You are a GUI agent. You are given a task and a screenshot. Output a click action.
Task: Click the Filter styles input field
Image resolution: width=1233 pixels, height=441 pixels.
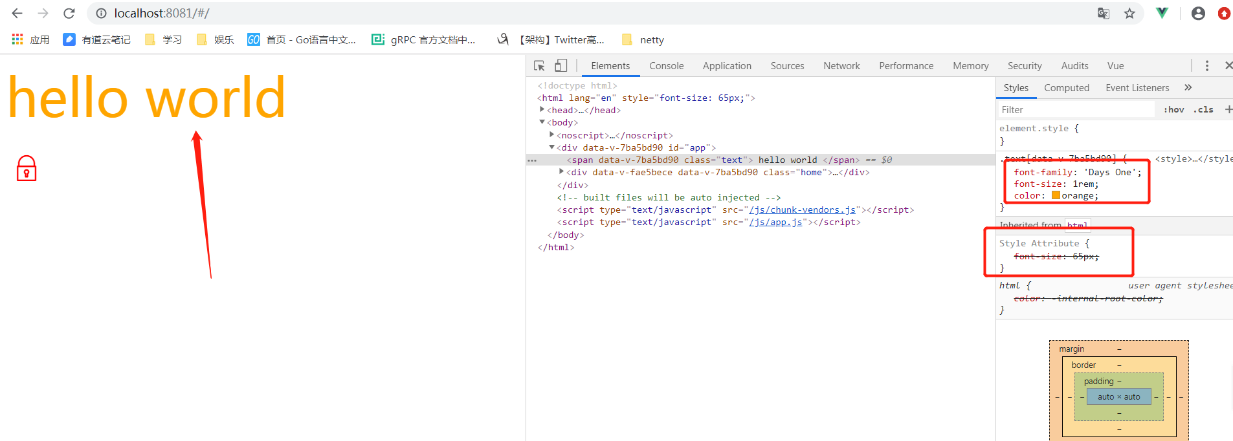pyautogui.click(x=1074, y=110)
